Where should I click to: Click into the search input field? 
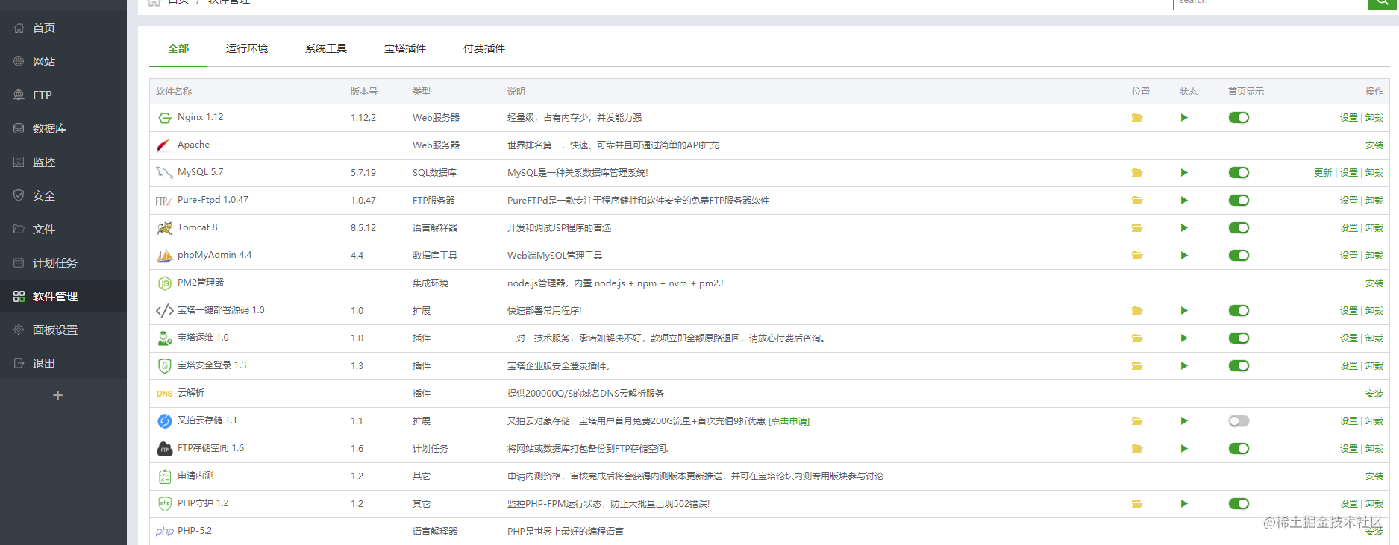(x=1270, y=3)
